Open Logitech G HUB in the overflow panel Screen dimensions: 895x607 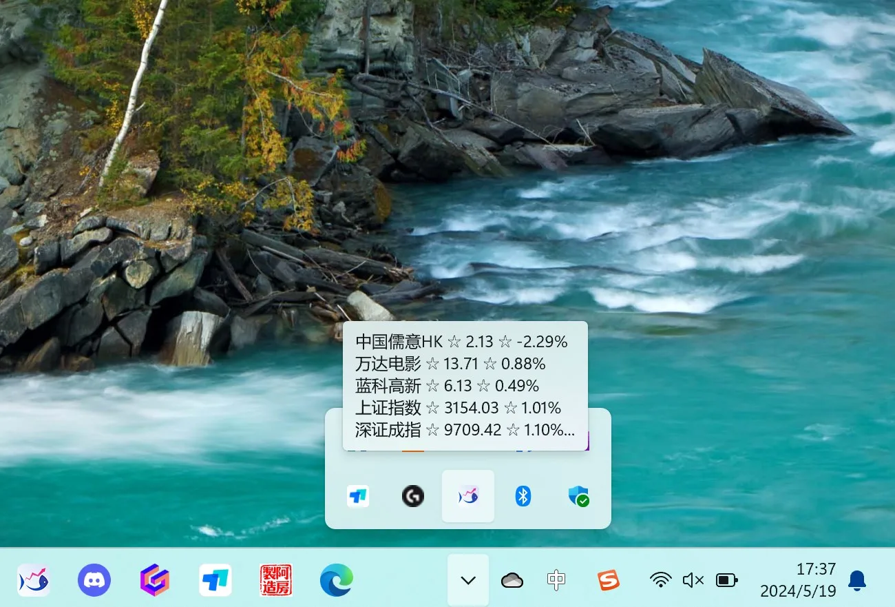tap(413, 496)
